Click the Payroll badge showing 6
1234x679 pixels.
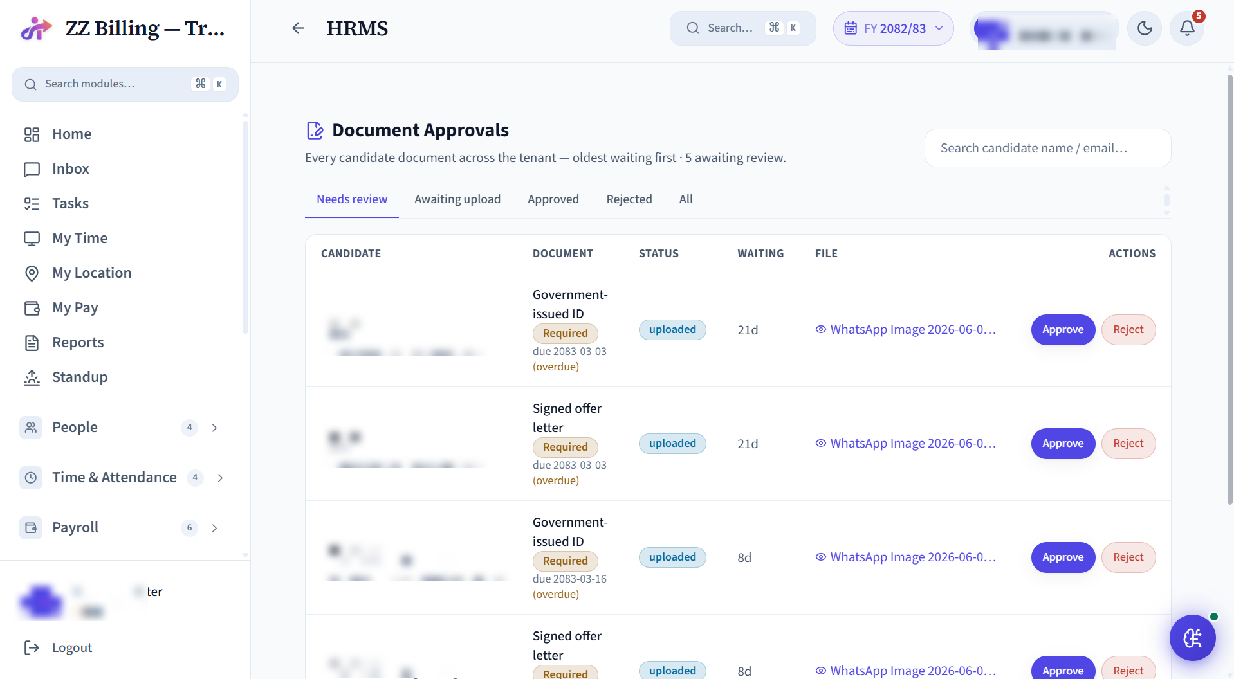click(x=189, y=528)
